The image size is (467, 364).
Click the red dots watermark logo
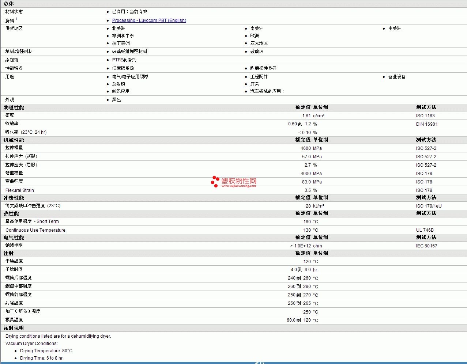point(215,182)
